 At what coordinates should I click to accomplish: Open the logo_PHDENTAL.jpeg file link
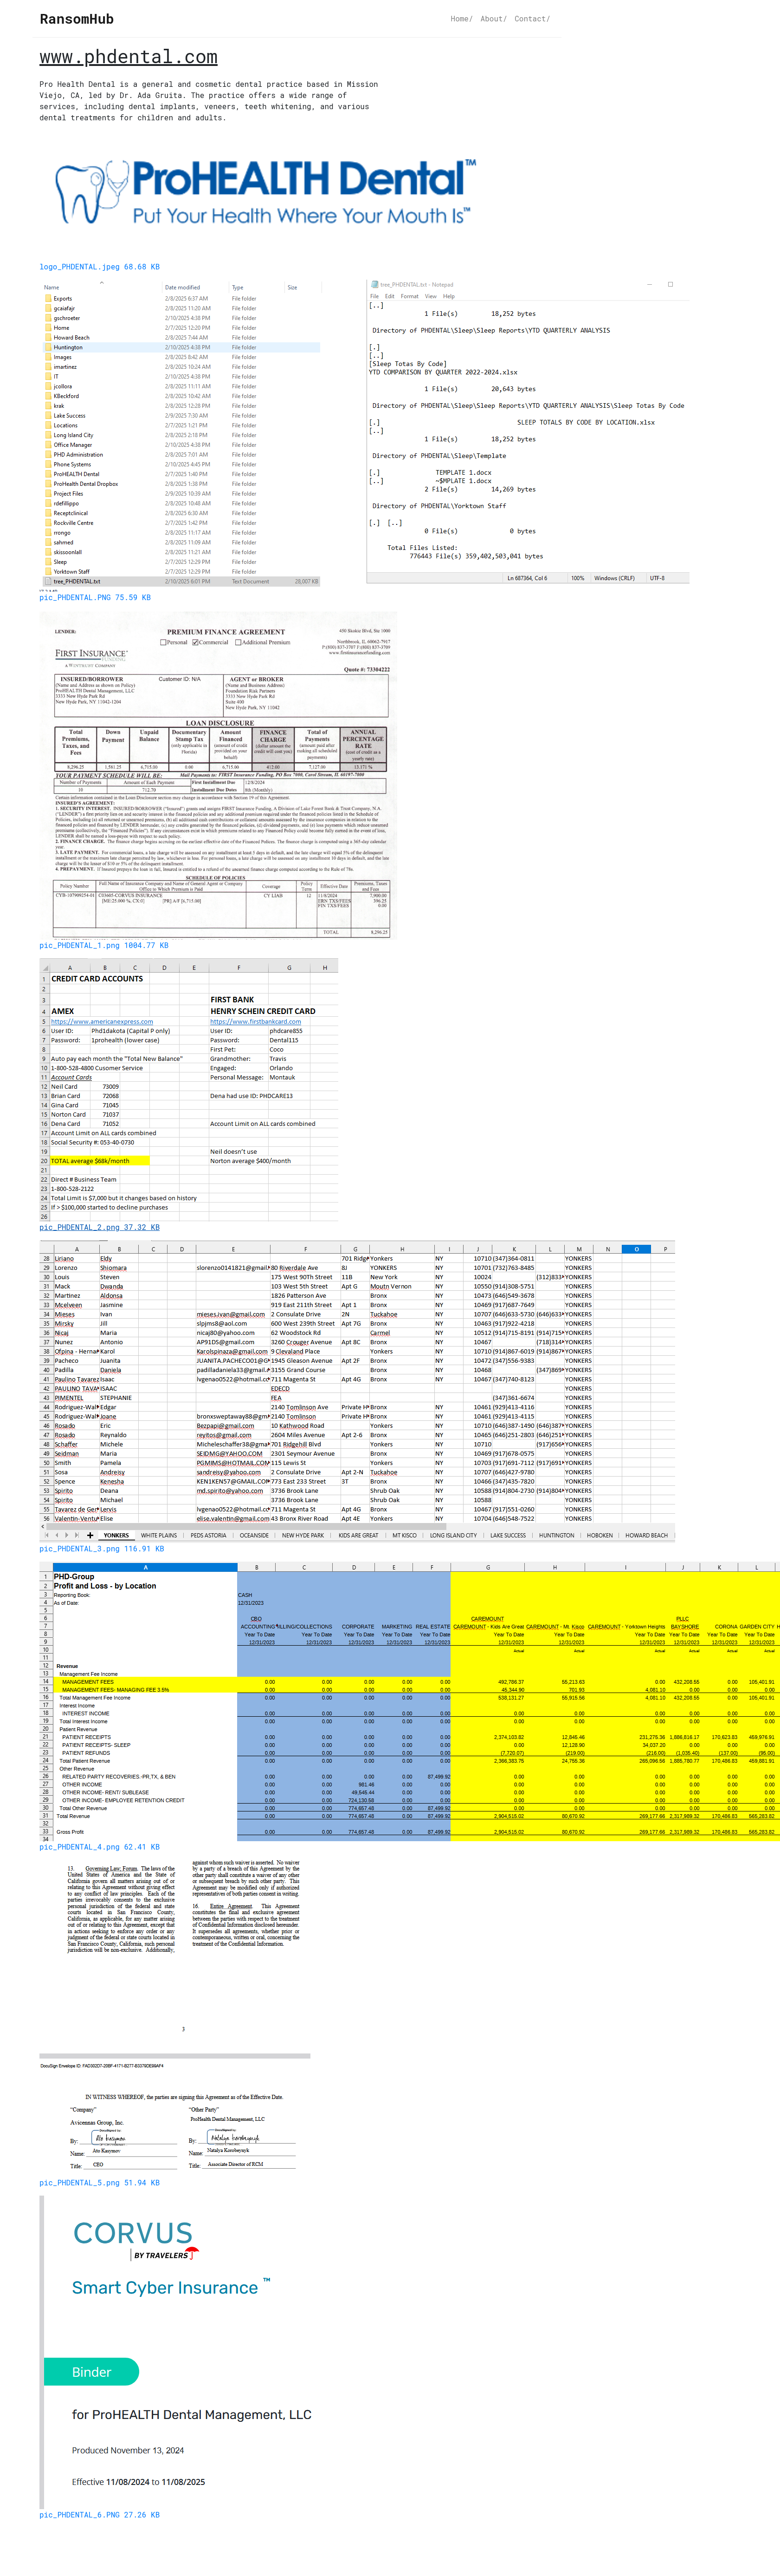[x=100, y=267]
